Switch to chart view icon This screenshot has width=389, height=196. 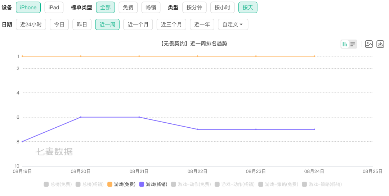click(x=345, y=44)
